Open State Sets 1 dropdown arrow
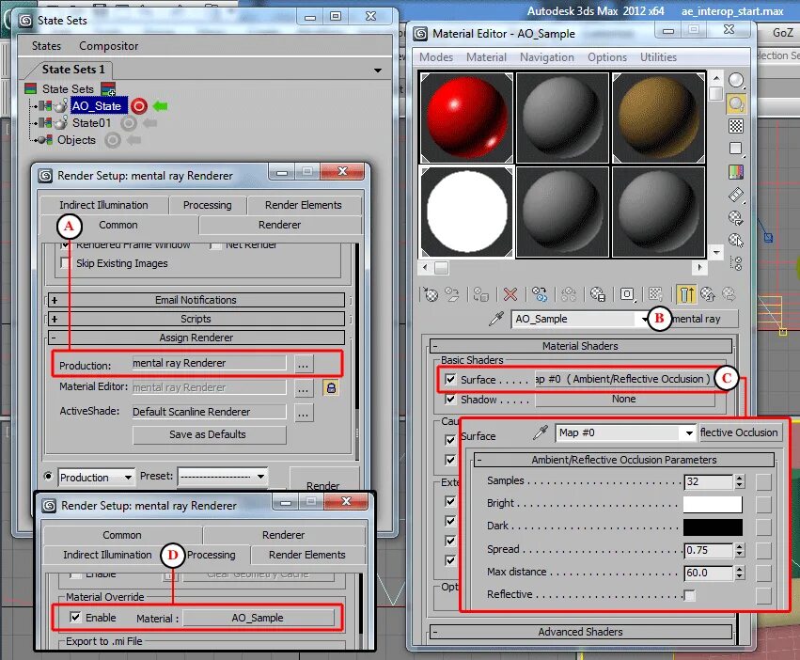 [x=378, y=70]
